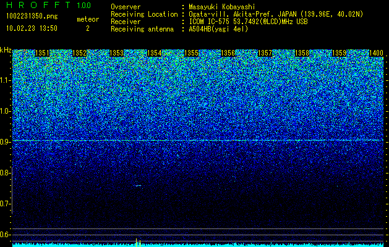
Task: Click the 1352 time marker
Action: pyautogui.click(x=79, y=53)
